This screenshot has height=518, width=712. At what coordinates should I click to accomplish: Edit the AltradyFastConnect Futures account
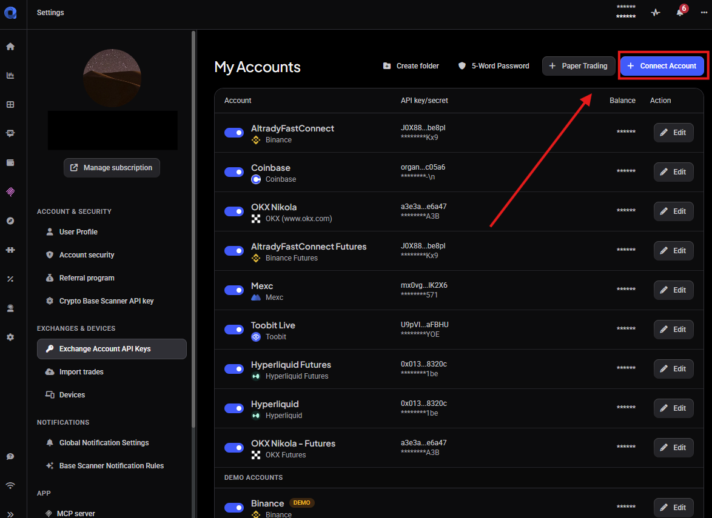pyautogui.click(x=673, y=251)
